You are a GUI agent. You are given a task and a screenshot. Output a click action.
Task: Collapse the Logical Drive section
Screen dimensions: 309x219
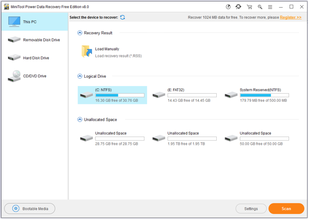click(80, 76)
